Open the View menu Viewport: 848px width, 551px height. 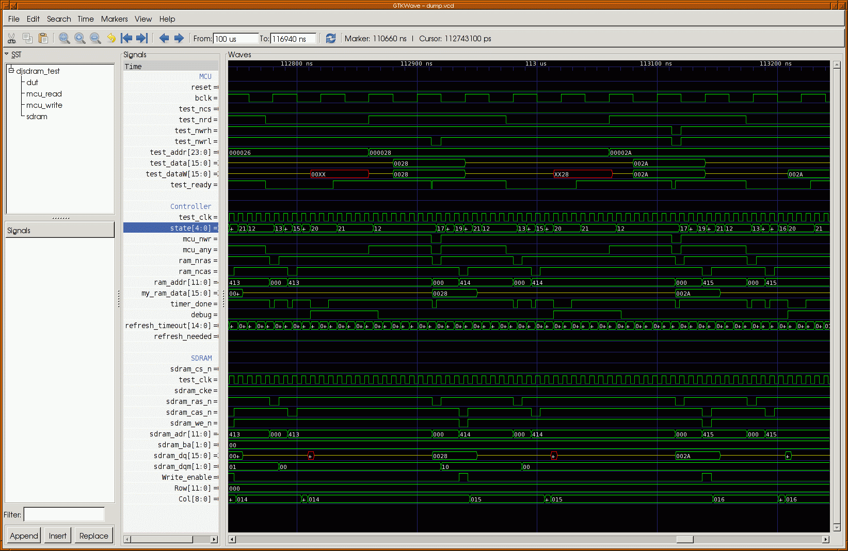point(143,19)
